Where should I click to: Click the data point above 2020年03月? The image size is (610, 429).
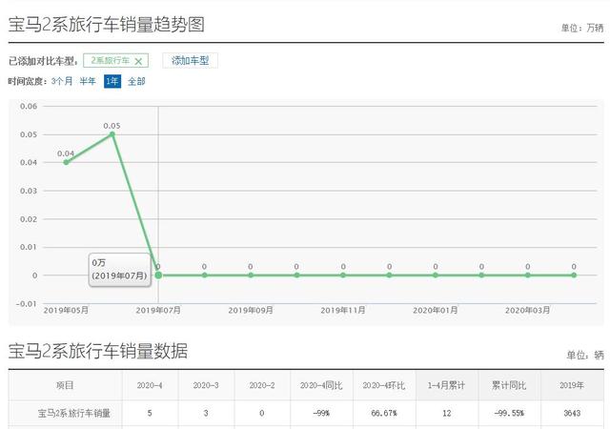click(x=527, y=275)
